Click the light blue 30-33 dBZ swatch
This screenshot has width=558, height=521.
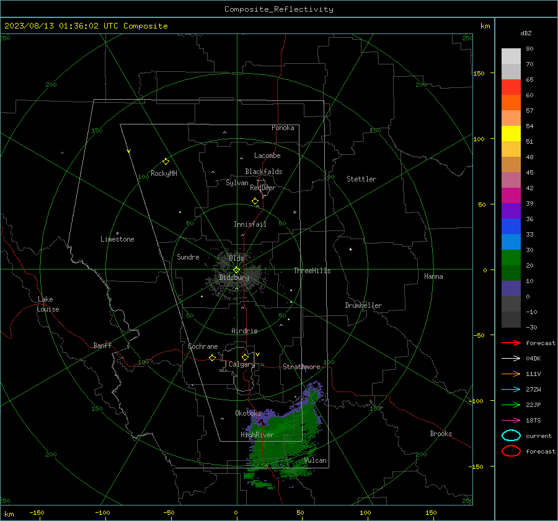pos(511,242)
